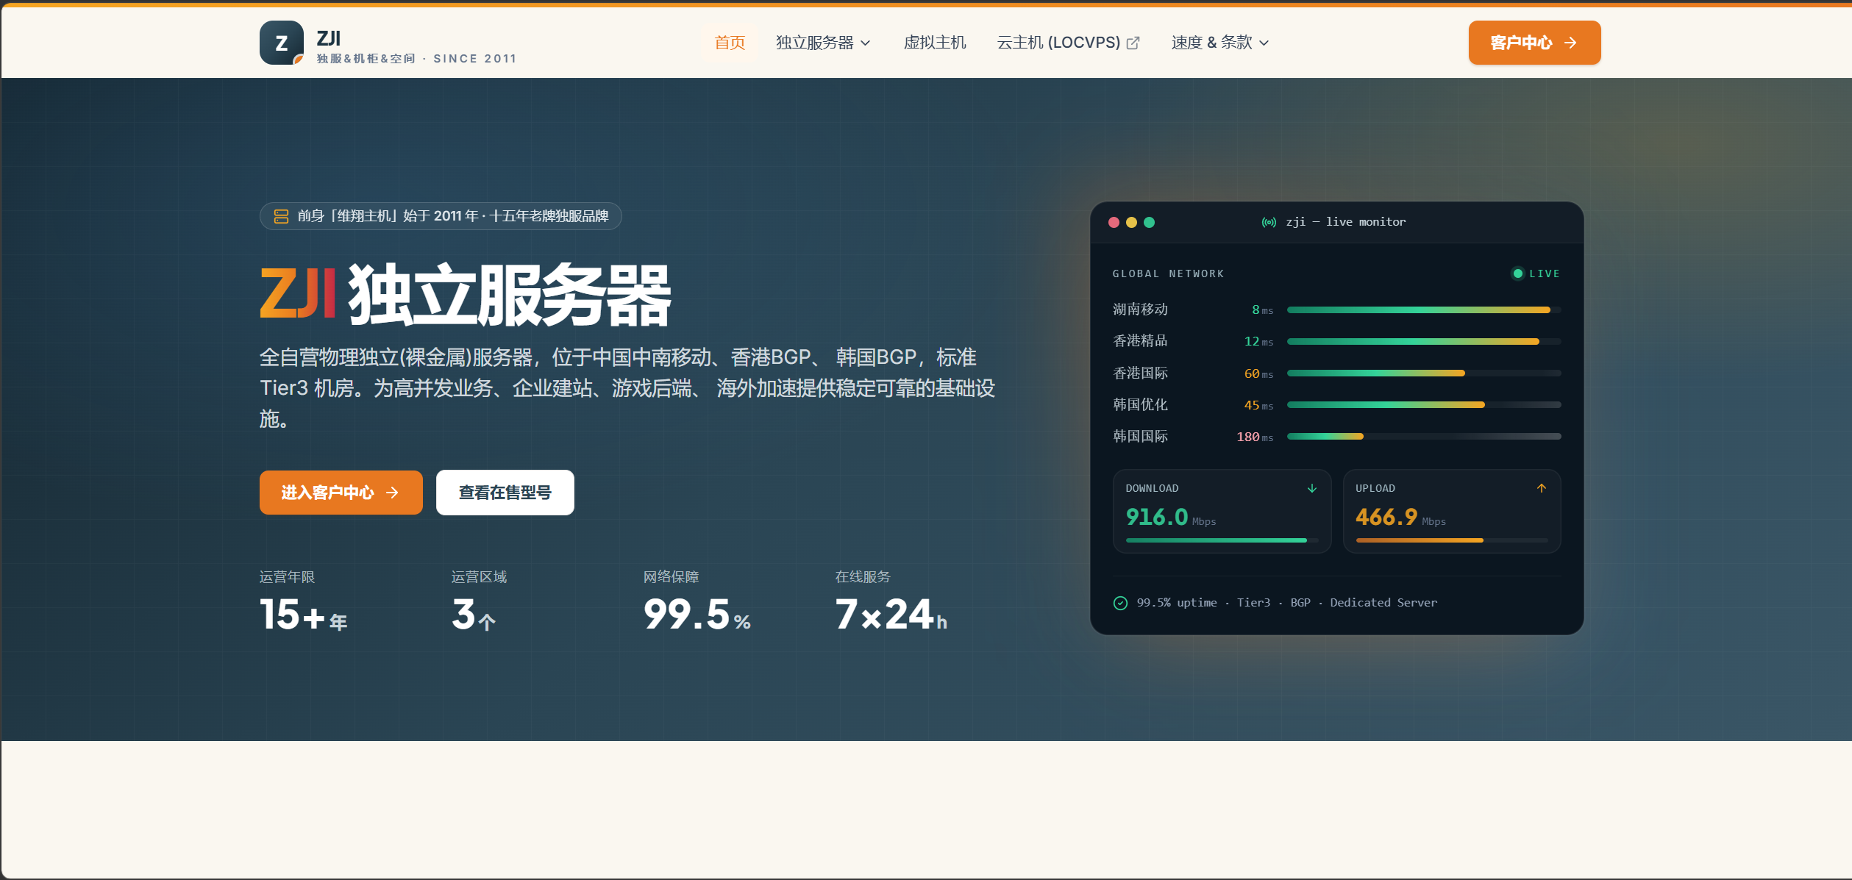Image resolution: width=1852 pixels, height=880 pixels.
Task: Click the 3 个 运营区域 stat
Action: [x=478, y=603]
